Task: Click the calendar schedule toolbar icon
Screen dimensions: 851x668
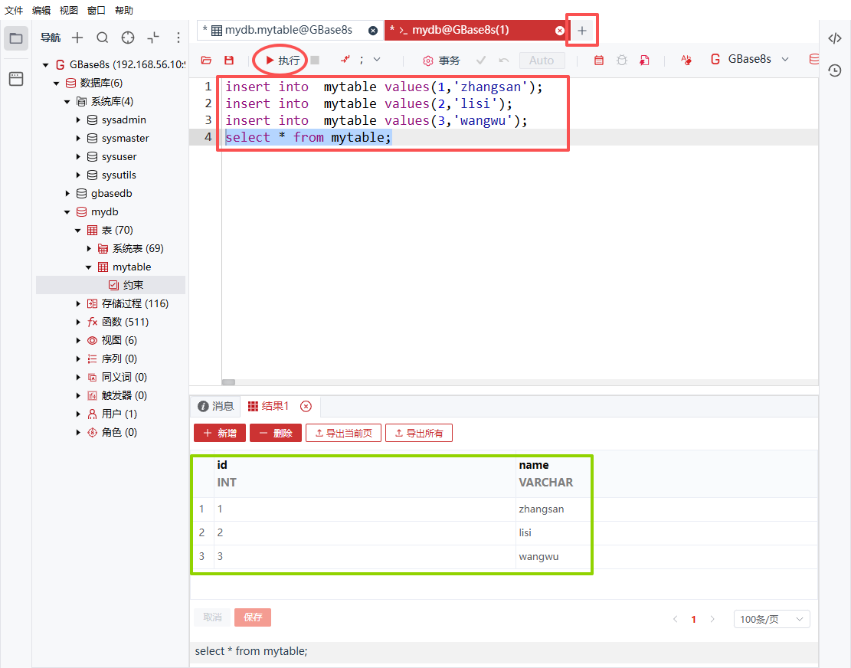Action: point(599,61)
